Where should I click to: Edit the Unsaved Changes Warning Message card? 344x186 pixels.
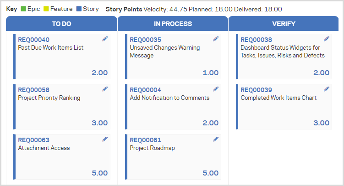pos(216,39)
